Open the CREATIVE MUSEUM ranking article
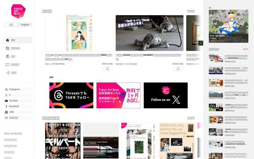The height and width of the screenshot is (159, 254). [228, 144]
